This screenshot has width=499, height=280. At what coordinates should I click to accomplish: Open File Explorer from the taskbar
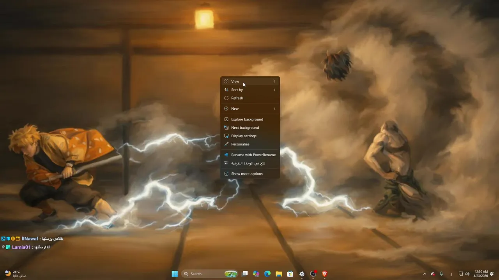point(279,274)
